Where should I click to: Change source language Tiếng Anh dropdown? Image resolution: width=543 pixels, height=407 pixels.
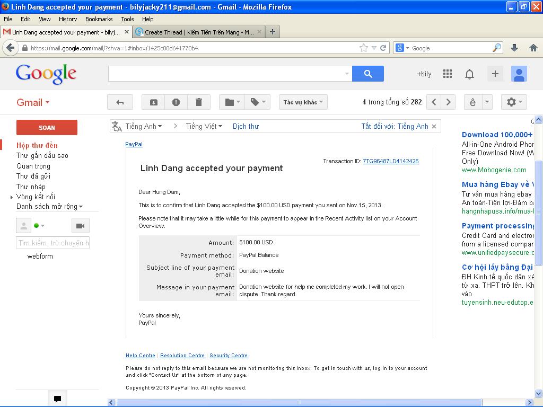143,126
